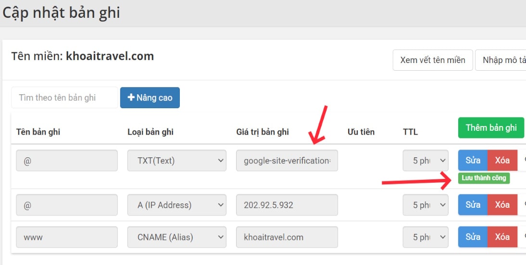
Task: Click the google-site-verification value field
Action: [287, 161]
